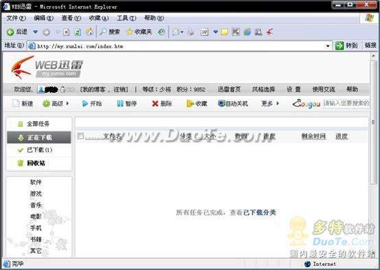This screenshot has width=380, height=270.
Task: Open IE Favorites (收藏夹) star button
Action: pos(139,32)
